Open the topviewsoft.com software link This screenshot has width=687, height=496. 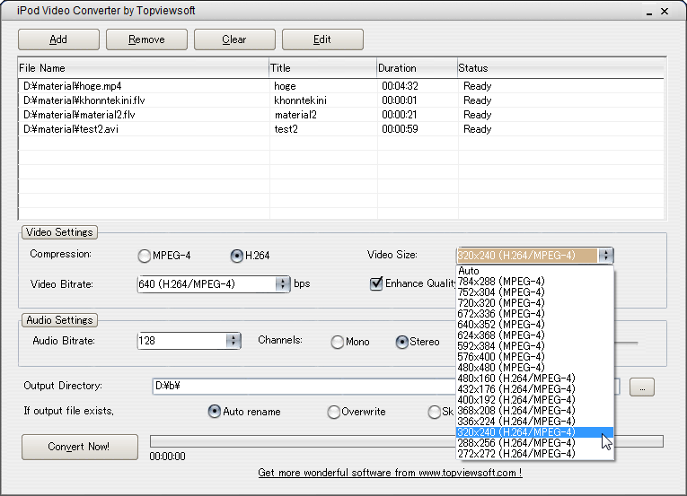coord(390,473)
